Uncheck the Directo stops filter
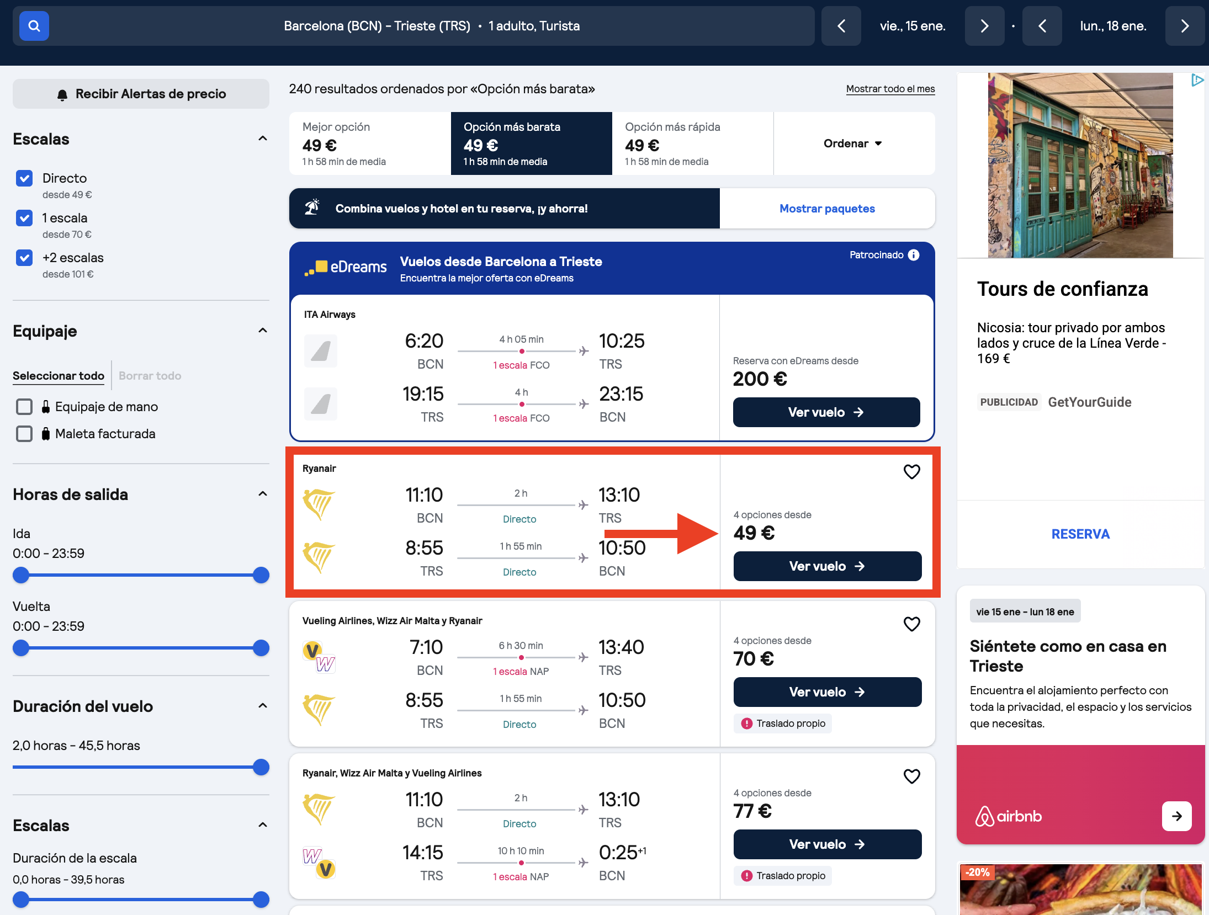 pos(24,178)
